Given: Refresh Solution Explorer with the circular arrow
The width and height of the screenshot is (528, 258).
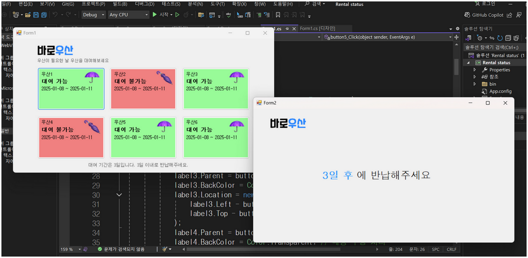Looking at the screenshot, I should pyautogui.click(x=500, y=38).
